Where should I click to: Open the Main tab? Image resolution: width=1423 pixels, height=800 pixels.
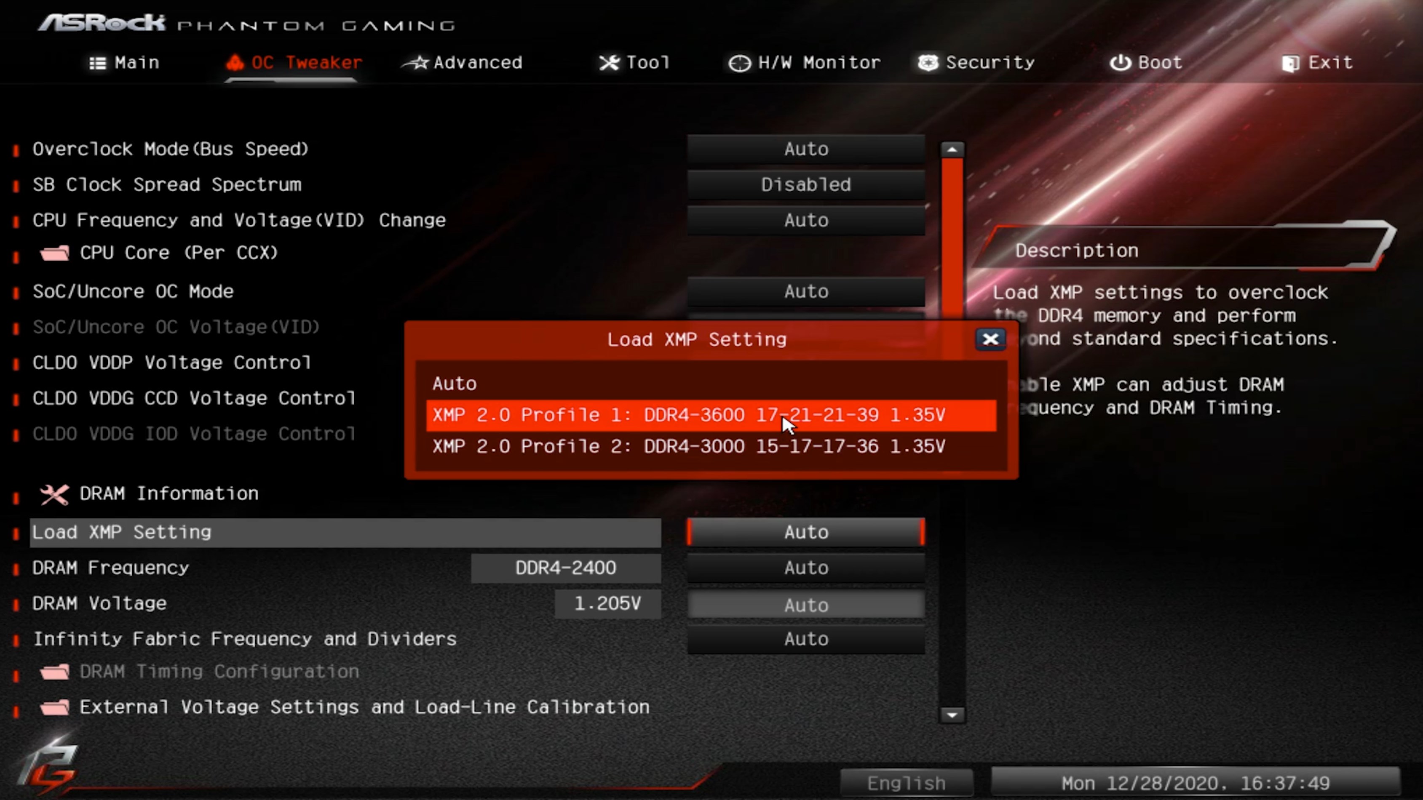point(125,62)
